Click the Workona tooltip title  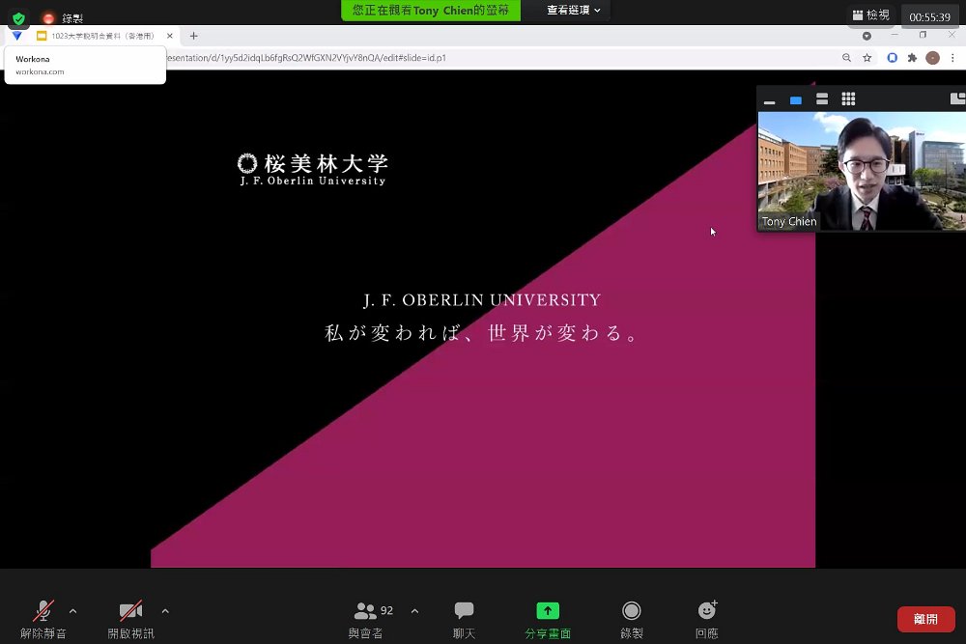tap(33, 59)
